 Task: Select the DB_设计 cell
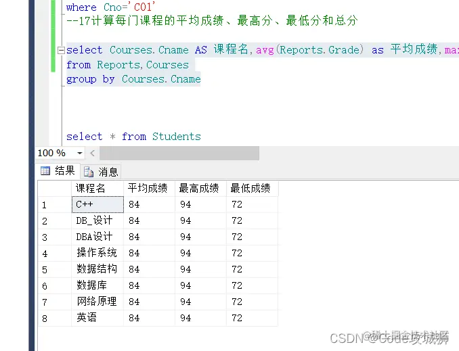pos(97,221)
